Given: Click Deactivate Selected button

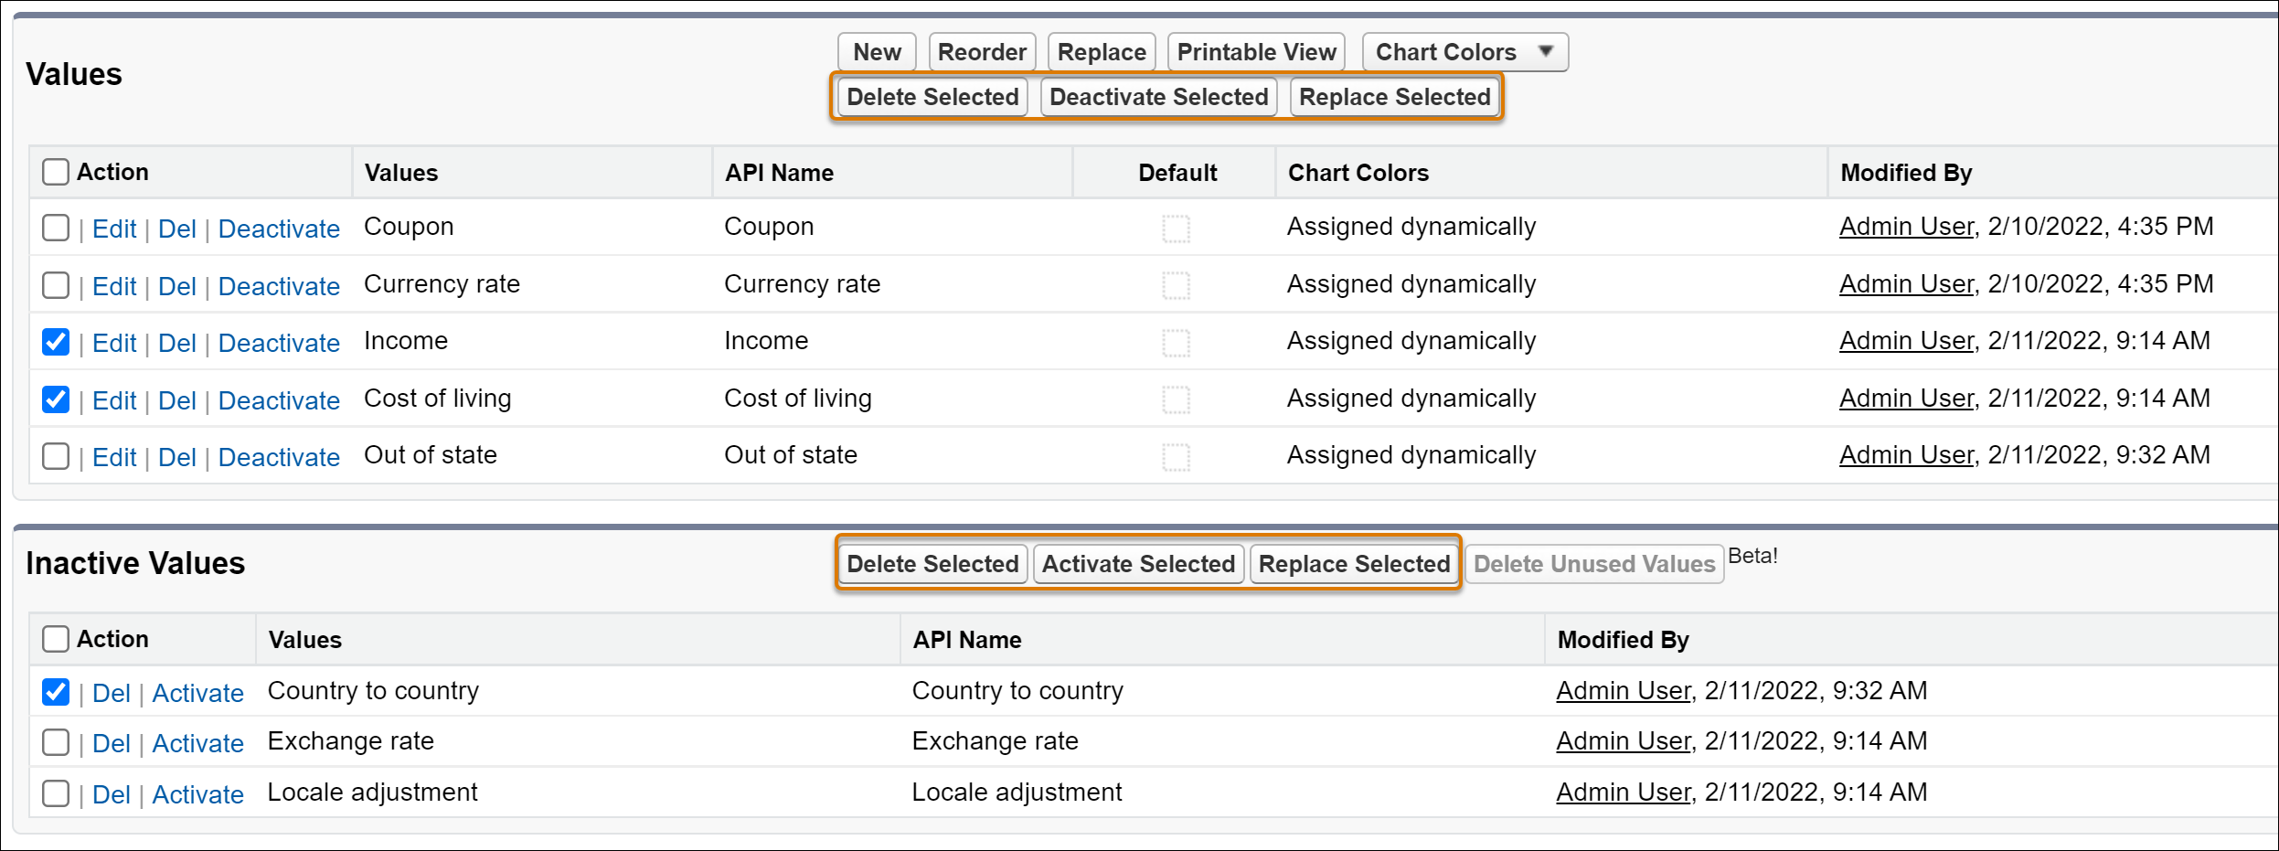Looking at the screenshot, I should click(x=1157, y=97).
